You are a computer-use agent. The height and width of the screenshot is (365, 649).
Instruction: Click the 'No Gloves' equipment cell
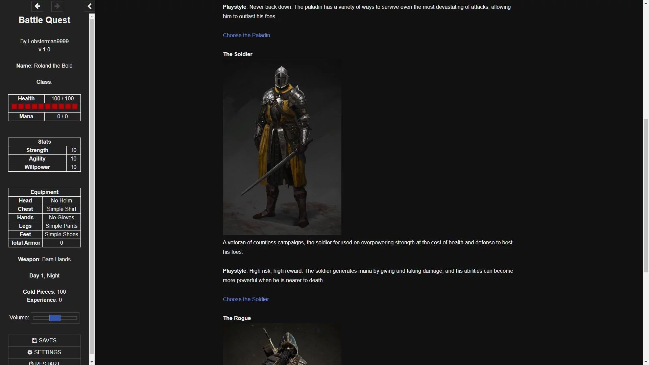(x=62, y=217)
